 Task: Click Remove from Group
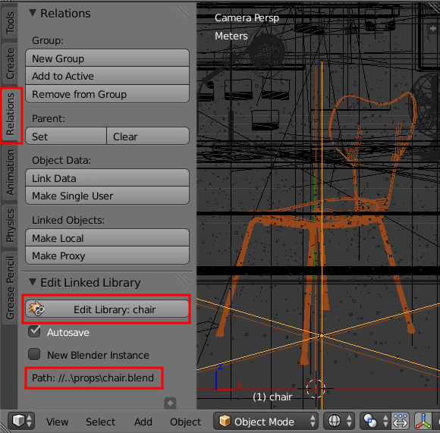point(107,94)
